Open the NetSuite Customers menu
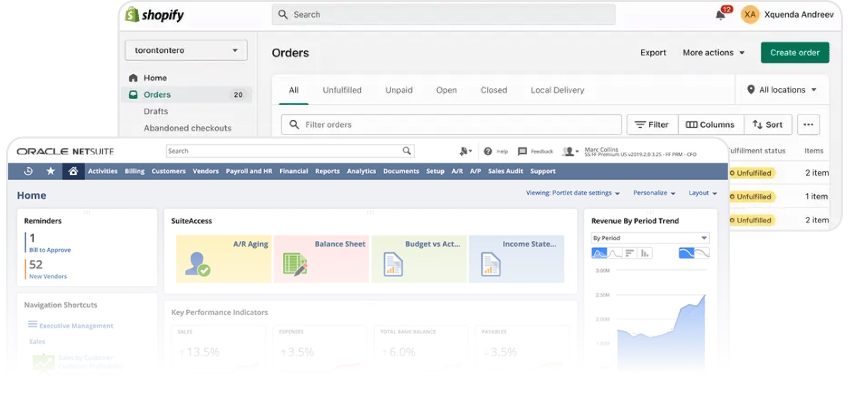 pyautogui.click(x=168, y=171)
